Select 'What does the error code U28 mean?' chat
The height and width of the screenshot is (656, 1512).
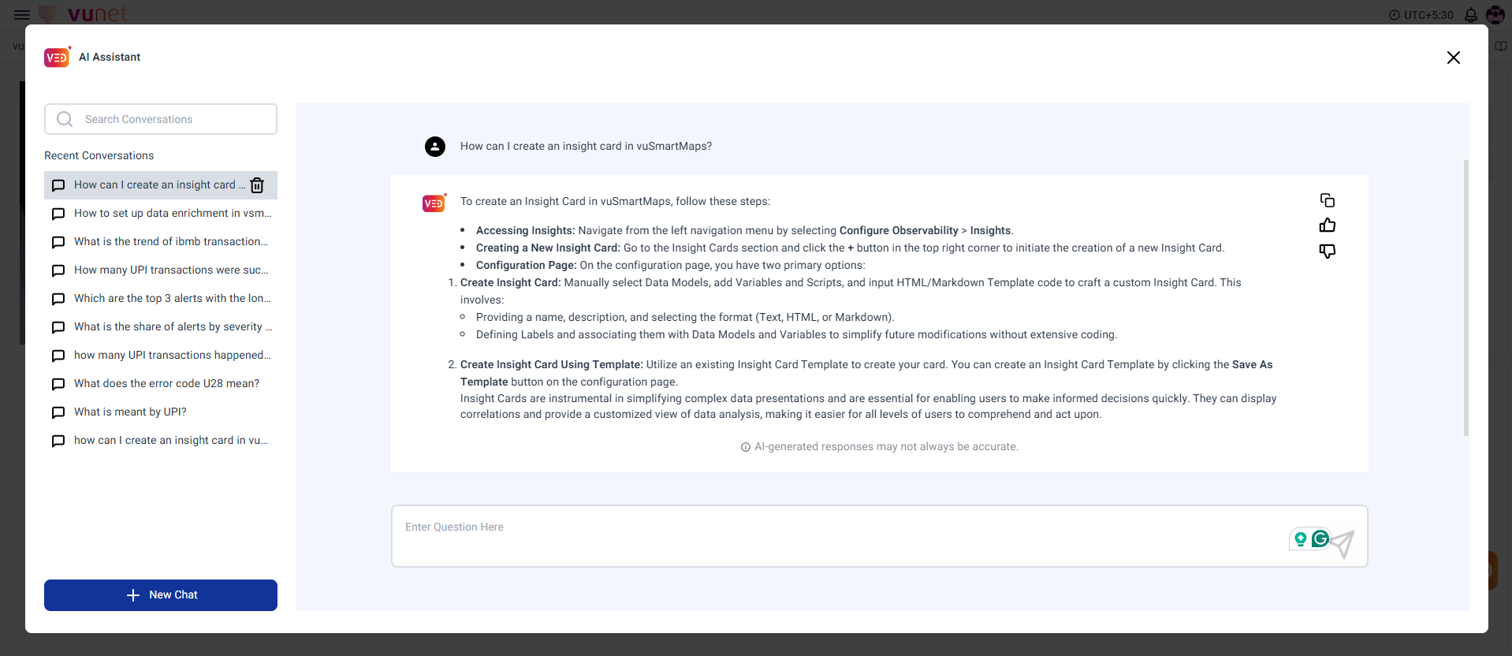coord(166,384)
